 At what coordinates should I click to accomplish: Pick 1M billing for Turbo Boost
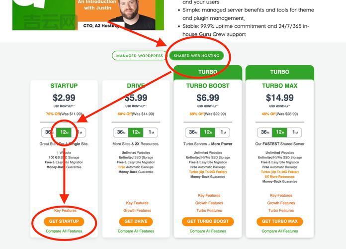(x=223, y=132)
